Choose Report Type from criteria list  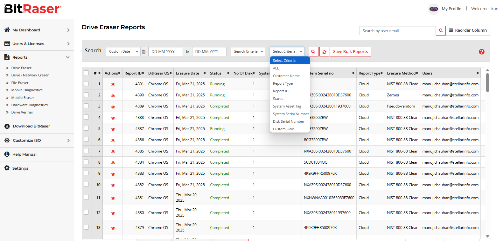tap(290, 83)
